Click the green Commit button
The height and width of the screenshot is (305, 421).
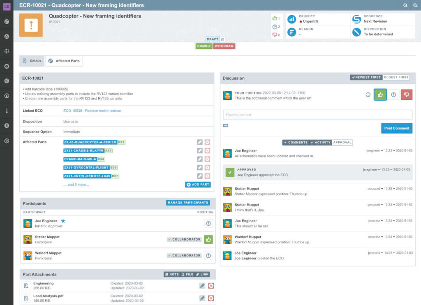(x=204, y=46)
